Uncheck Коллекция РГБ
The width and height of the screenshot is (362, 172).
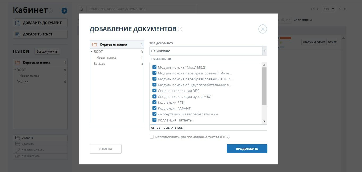[154, 102]
